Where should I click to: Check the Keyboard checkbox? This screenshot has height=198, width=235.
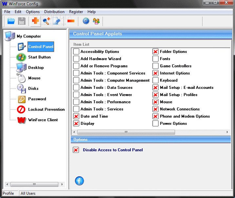pyautogui.click(x=155, y=80)
